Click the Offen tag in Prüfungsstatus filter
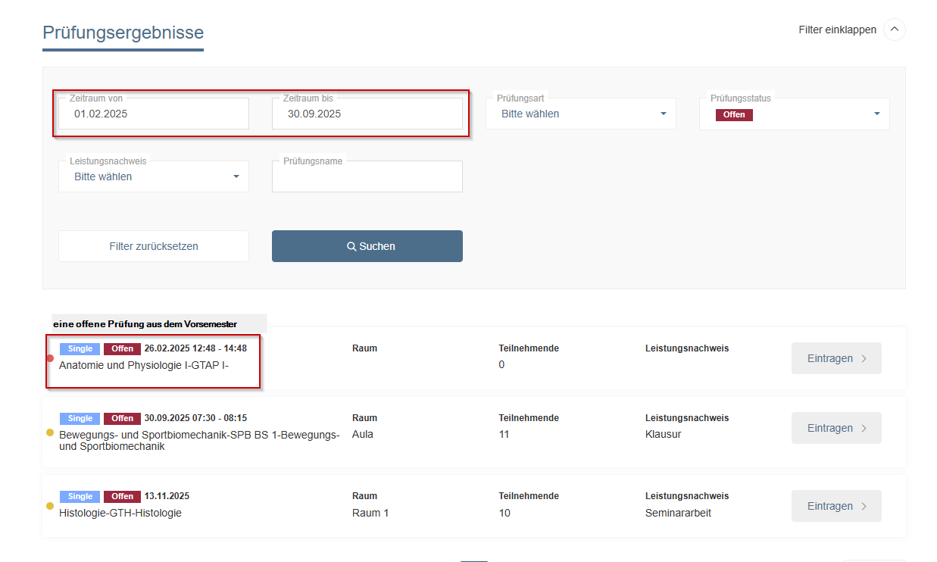 point(734,115)
